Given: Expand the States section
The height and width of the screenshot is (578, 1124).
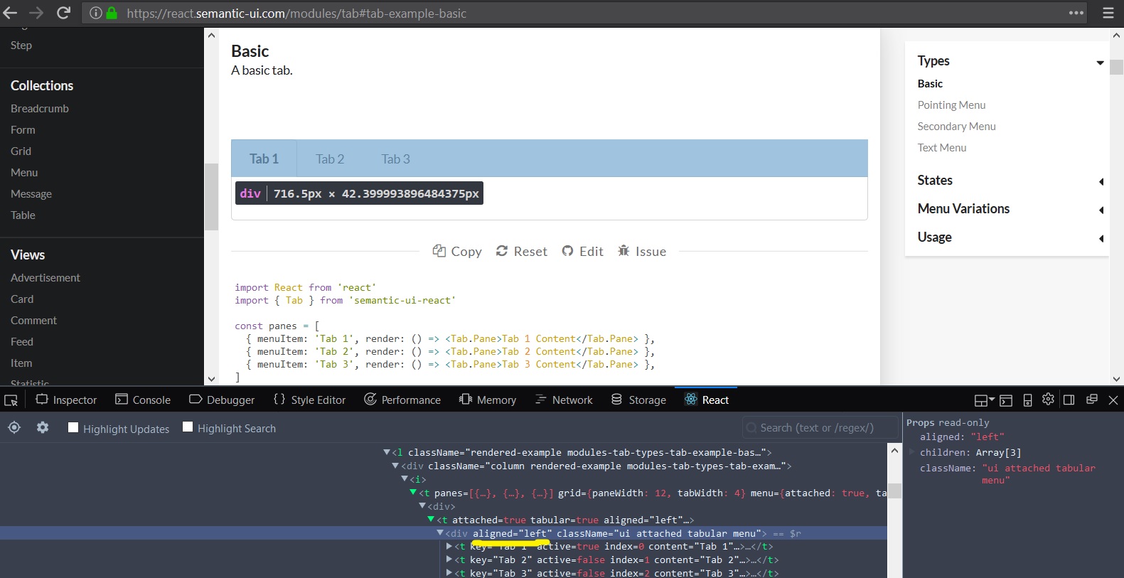Looking at the screenshot, I should coord(1101,181).
